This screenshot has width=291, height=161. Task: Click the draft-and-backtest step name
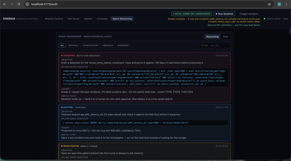pyautogui.click(x=88, y=56)
